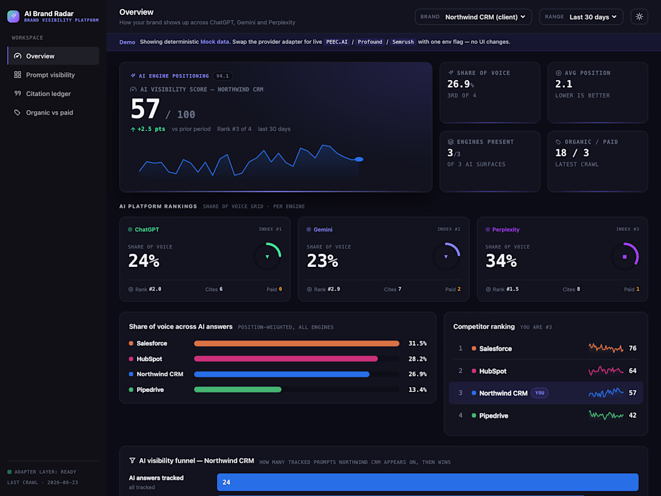Click the Semrush provider tag

click(403, 41)
